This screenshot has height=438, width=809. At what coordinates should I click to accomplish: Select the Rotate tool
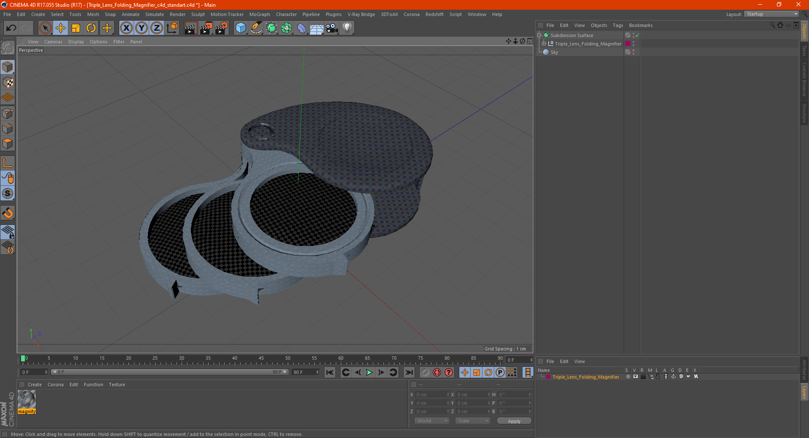[91, 28]
